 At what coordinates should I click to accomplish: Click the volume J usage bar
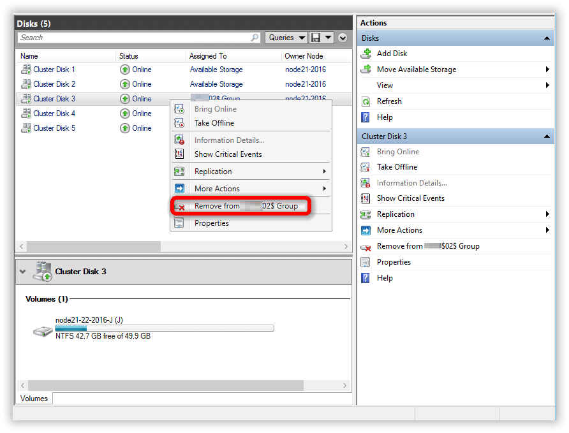[x=165, y=328]
